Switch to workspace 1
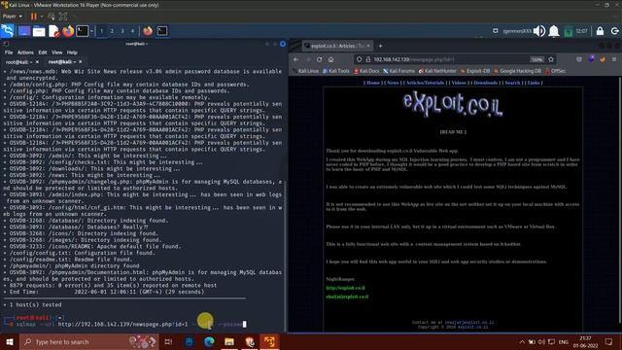The image size is (622, 350). (101, 31)
